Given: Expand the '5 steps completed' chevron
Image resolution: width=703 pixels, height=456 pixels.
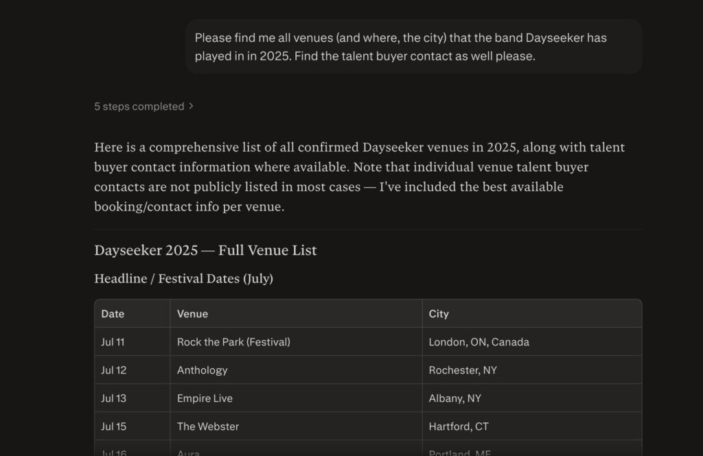Looking at the screenshot, I should [191, 106].
